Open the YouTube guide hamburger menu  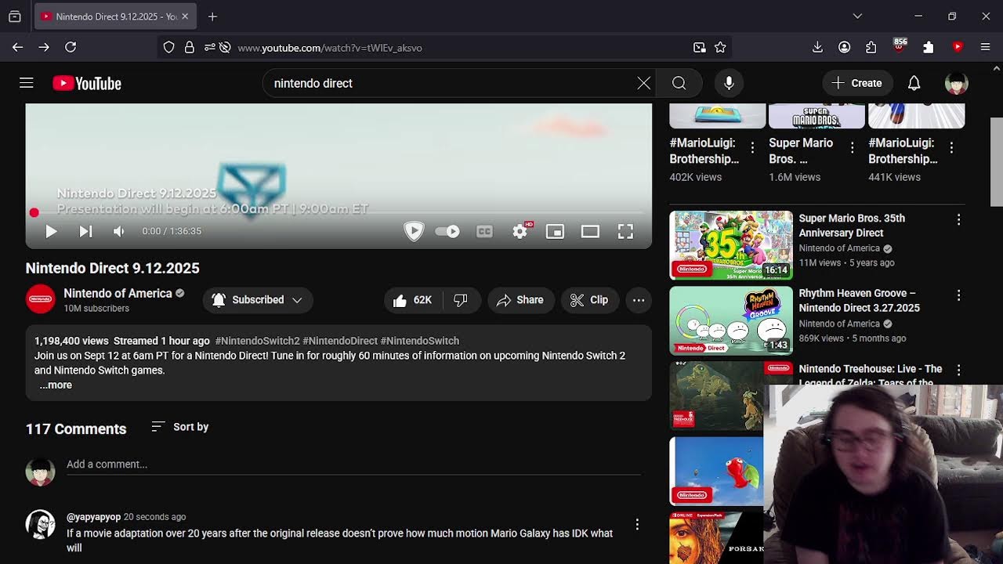coord(27,83)
